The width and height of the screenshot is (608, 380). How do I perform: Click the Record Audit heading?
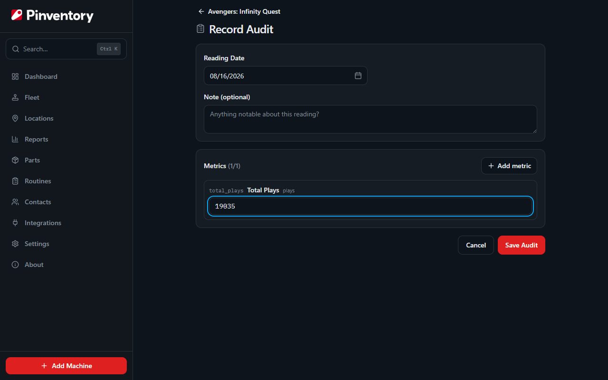point(241,29)
